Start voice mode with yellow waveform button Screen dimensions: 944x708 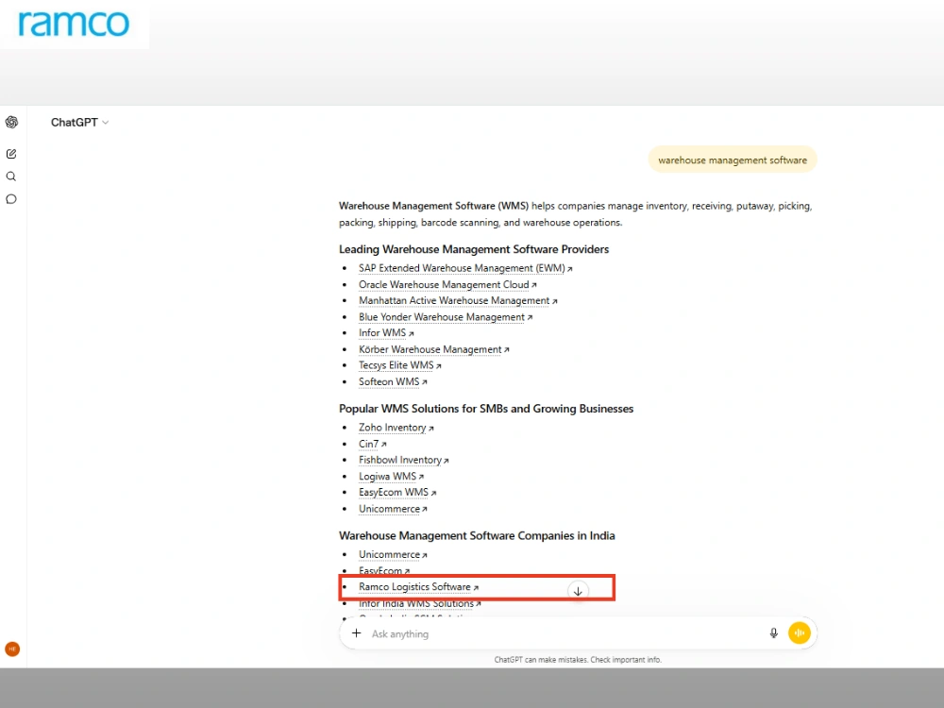point(799,632)
